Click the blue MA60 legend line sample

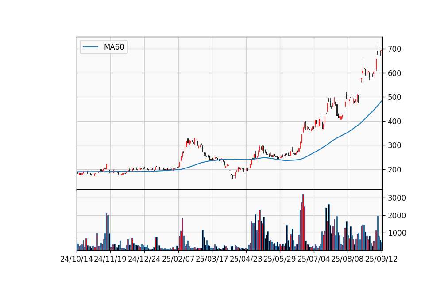[90, 47]
